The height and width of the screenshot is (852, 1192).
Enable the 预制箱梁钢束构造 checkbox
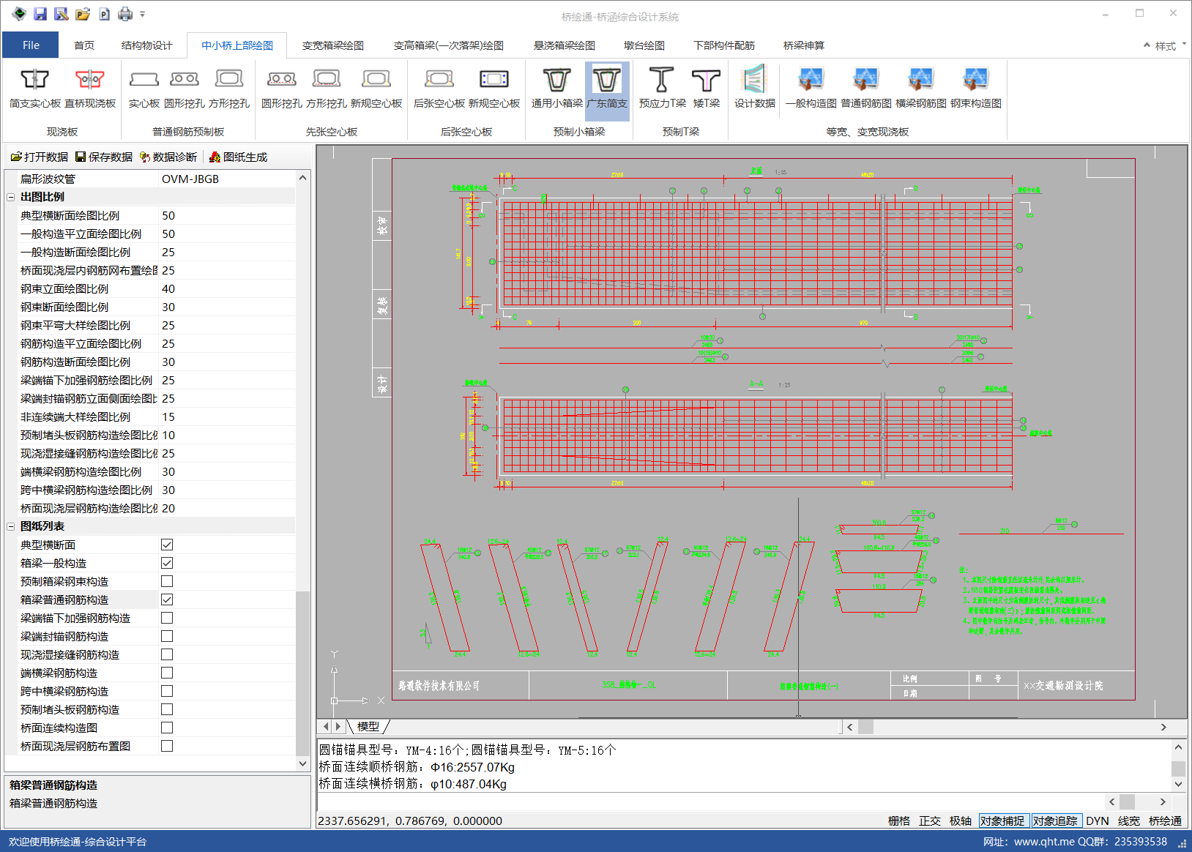(x=167, y=581)
